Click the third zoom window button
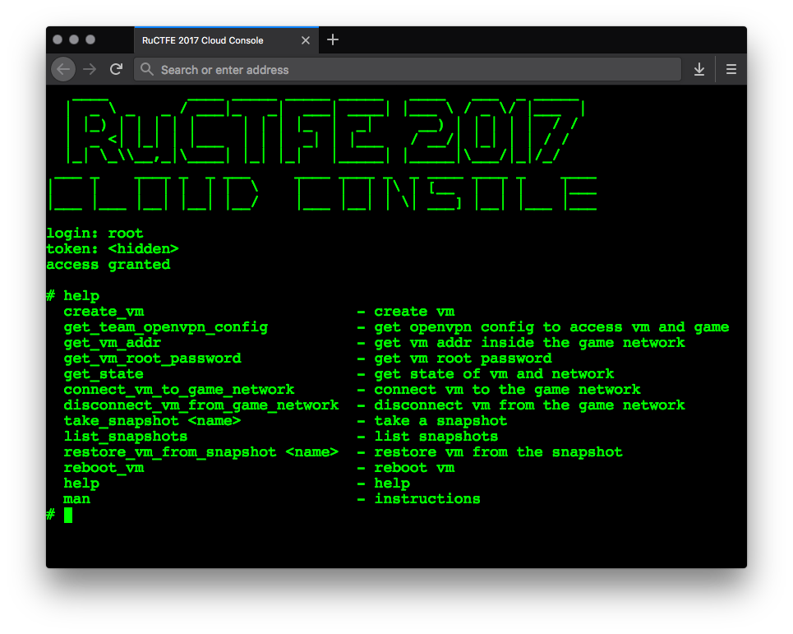The image size is (793, 634). [90, 39]
